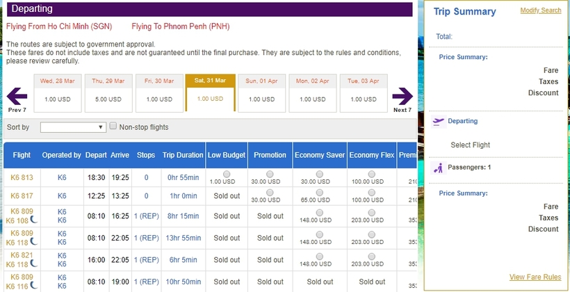This screenshot has width=570, height=292.
Task: Click the Next 7 right arrow icon
Action: (x=402, y=96)
